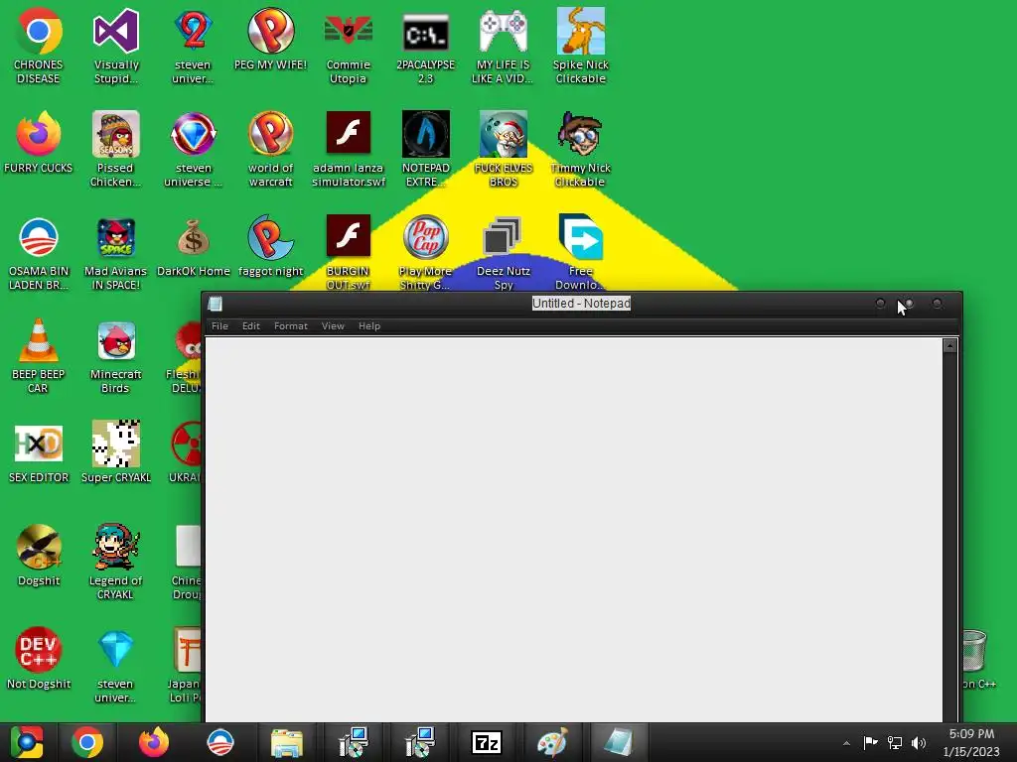Show hidden system tray icons
This screenshot has width=1017, height=762.
tap(846, 743)
